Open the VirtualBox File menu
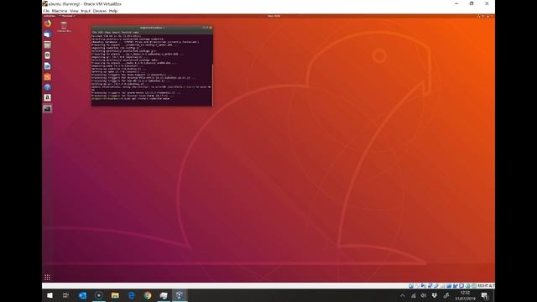Image resolution: width=537 pixels, height=302 pixels. click(46, 11)
